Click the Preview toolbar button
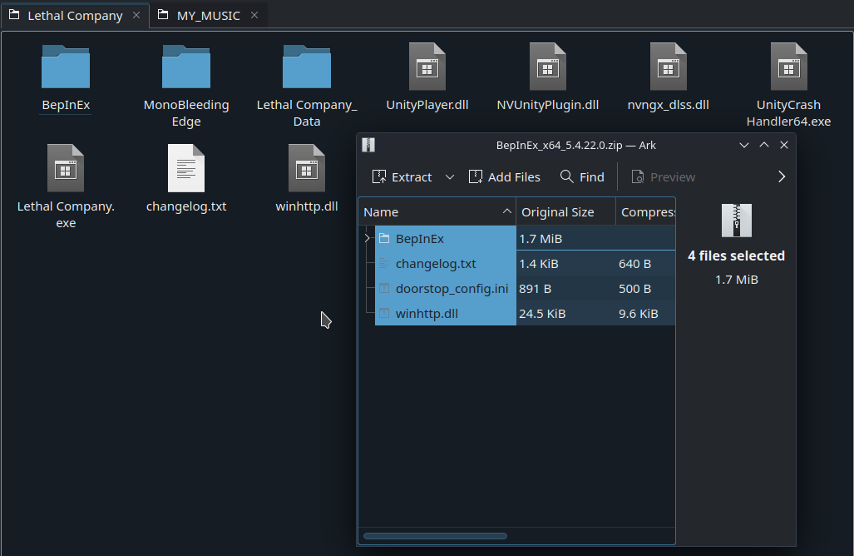854x556 pixels. [664, 177]
